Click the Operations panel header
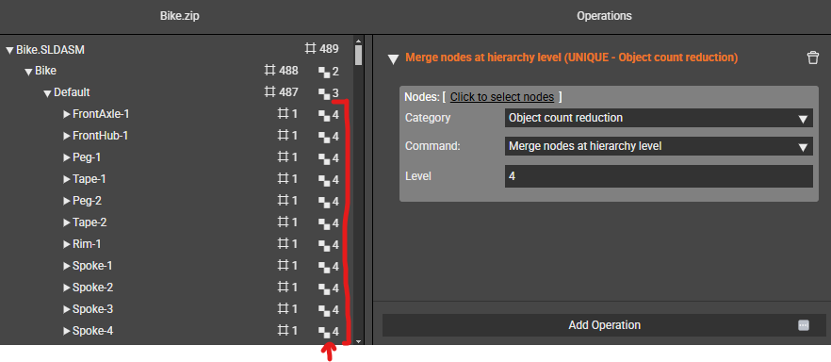Screen dimensions: 831x362 604,16
